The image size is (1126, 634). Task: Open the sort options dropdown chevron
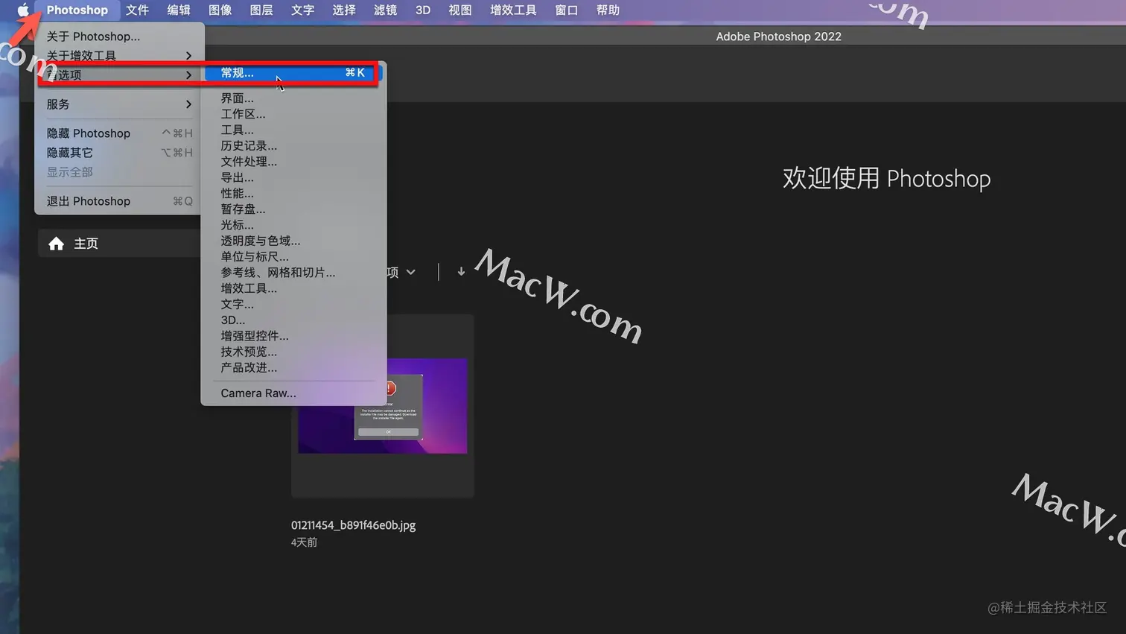(x=410, y=272)
